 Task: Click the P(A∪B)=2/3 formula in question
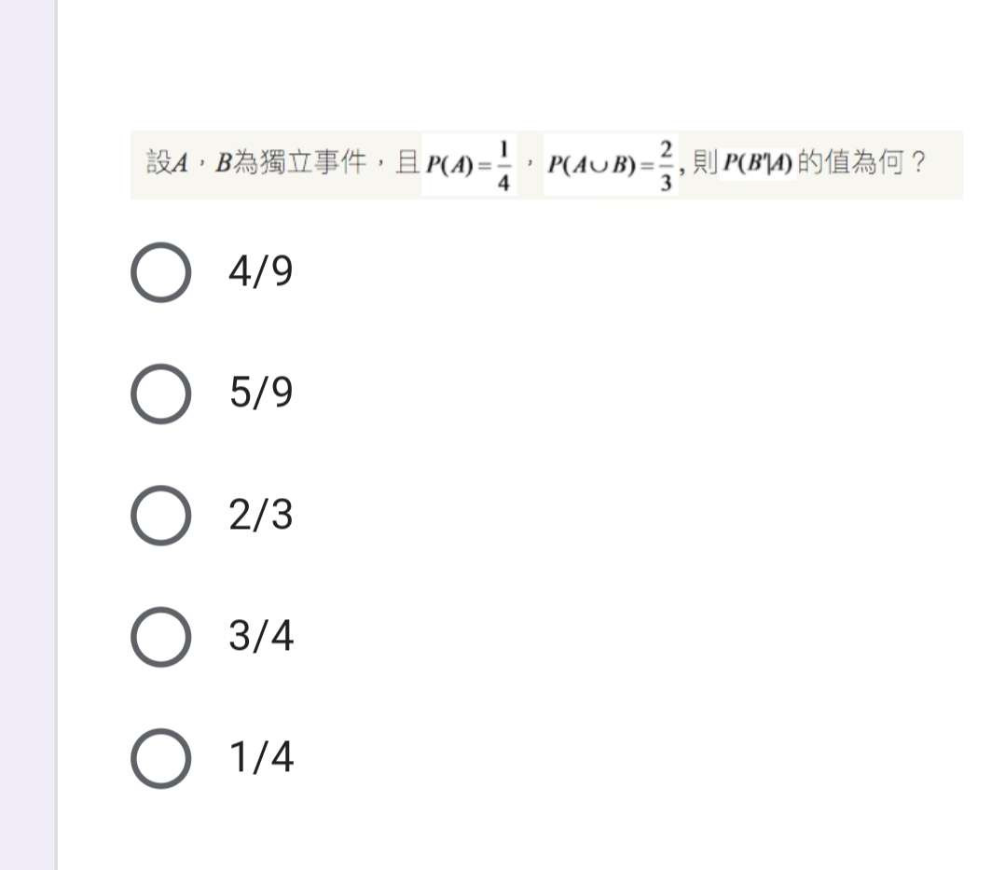coord(611,165)
